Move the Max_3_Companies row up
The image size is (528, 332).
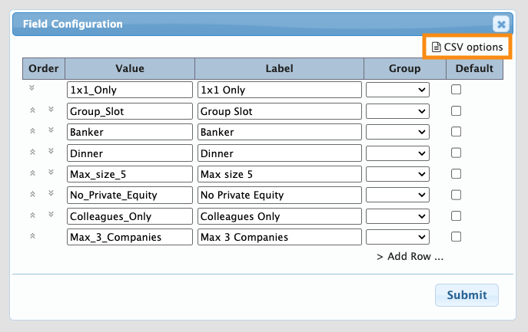32,236
